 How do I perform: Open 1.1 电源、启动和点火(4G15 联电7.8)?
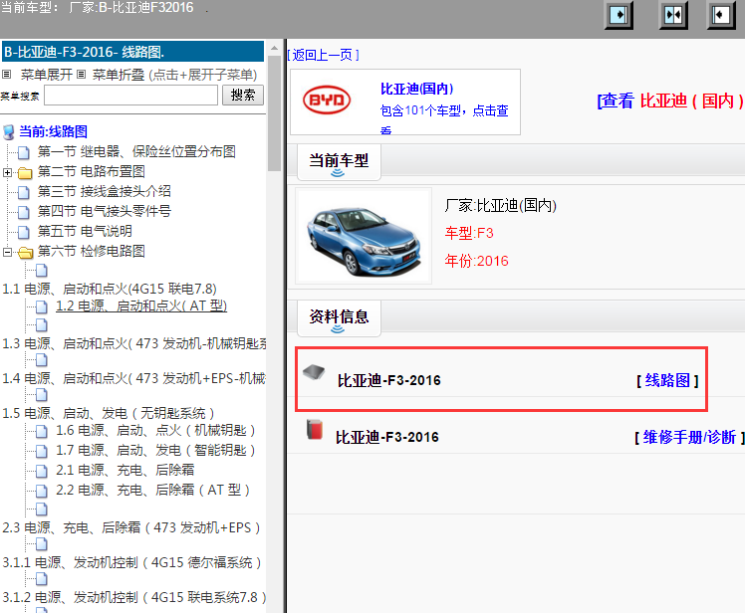pyautogui.click(x=110, y=289)
